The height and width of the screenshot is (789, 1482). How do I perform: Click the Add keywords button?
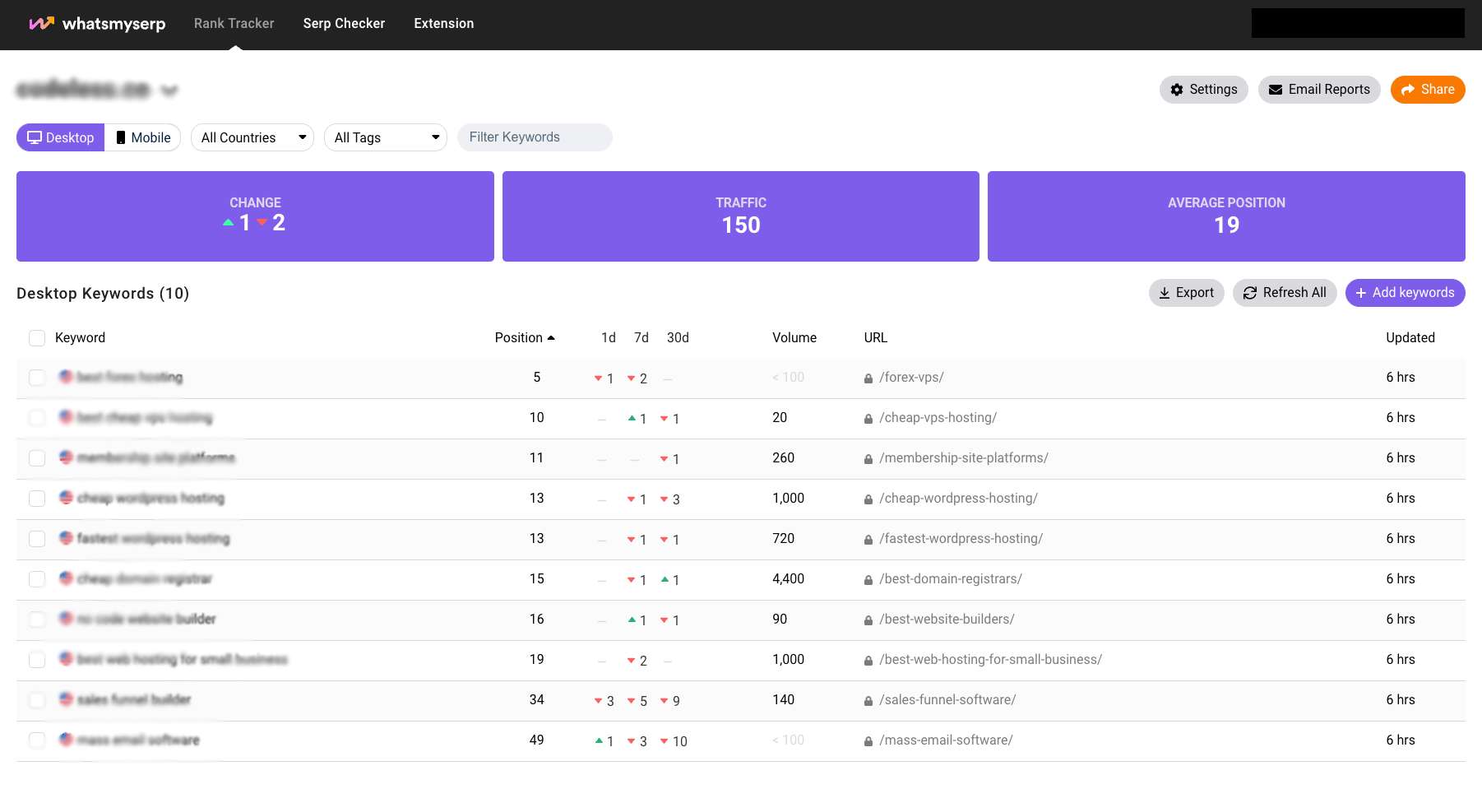pyautogui.click(x=1405, y=292)
